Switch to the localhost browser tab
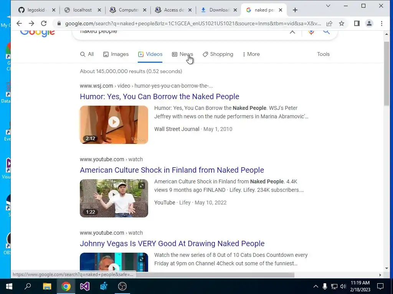 point(82,10)
